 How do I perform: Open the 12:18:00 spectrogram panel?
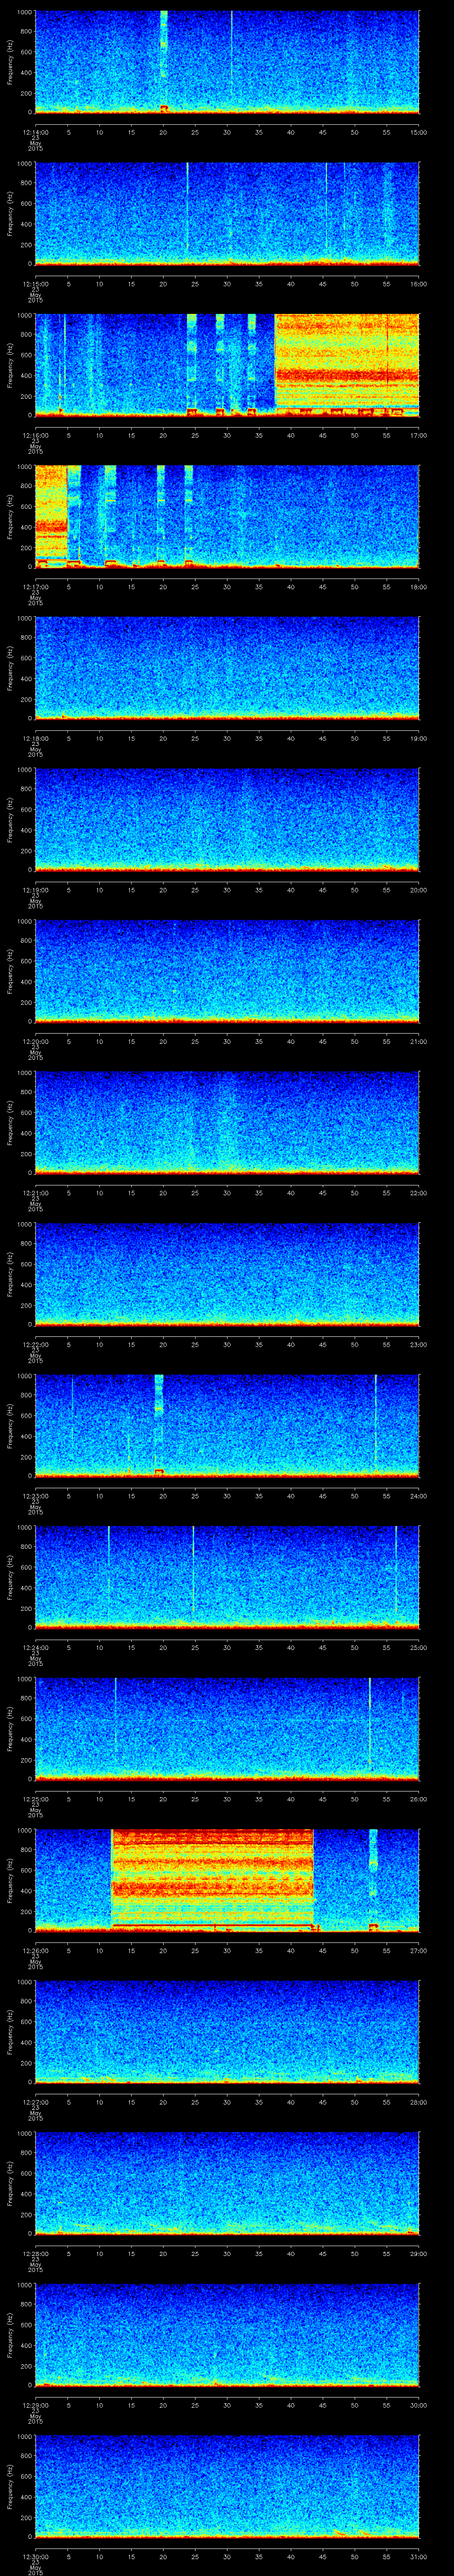tap(227, 668)
